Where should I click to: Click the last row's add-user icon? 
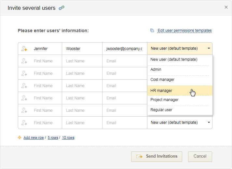click(24, 123)
